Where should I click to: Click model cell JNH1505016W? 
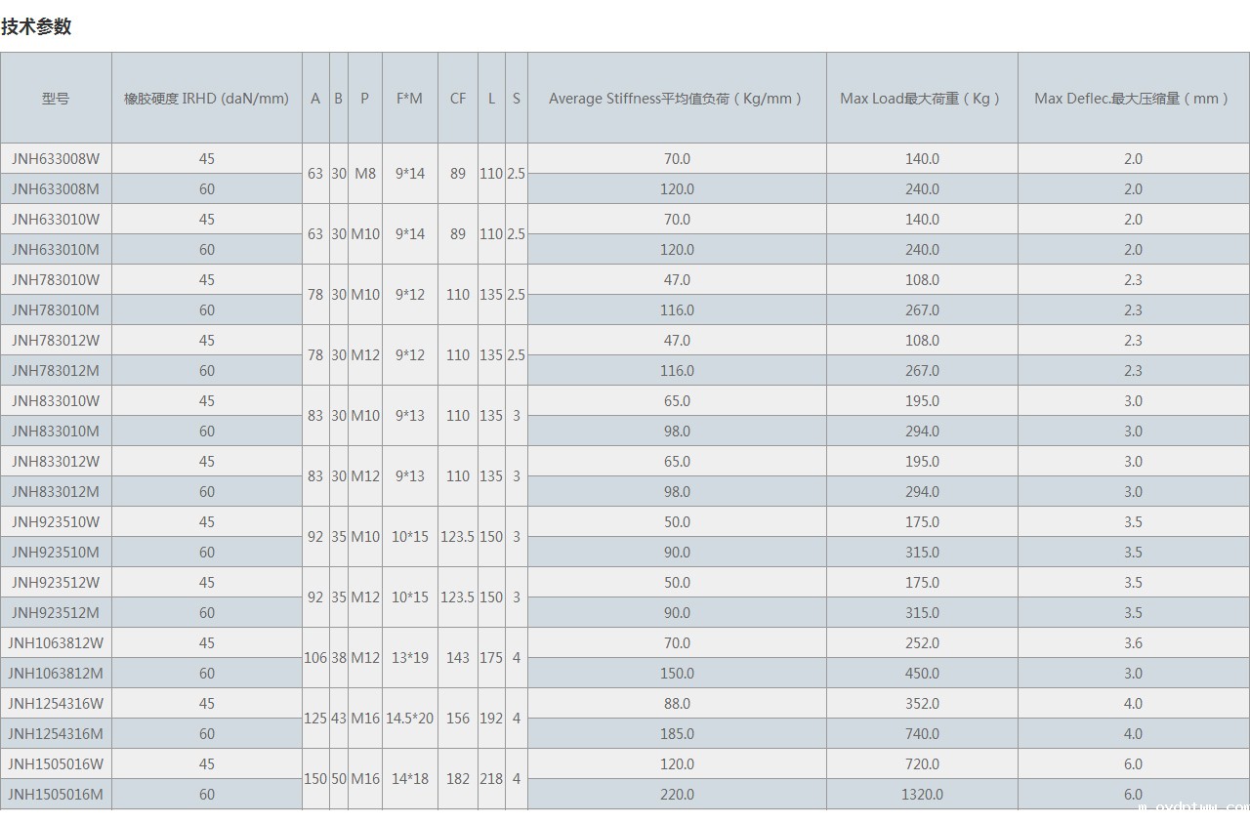point(56,763)
